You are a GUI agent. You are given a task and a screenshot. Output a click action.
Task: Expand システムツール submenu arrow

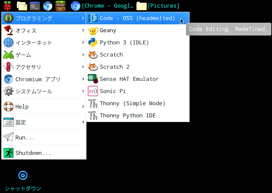tap(83, 91)
